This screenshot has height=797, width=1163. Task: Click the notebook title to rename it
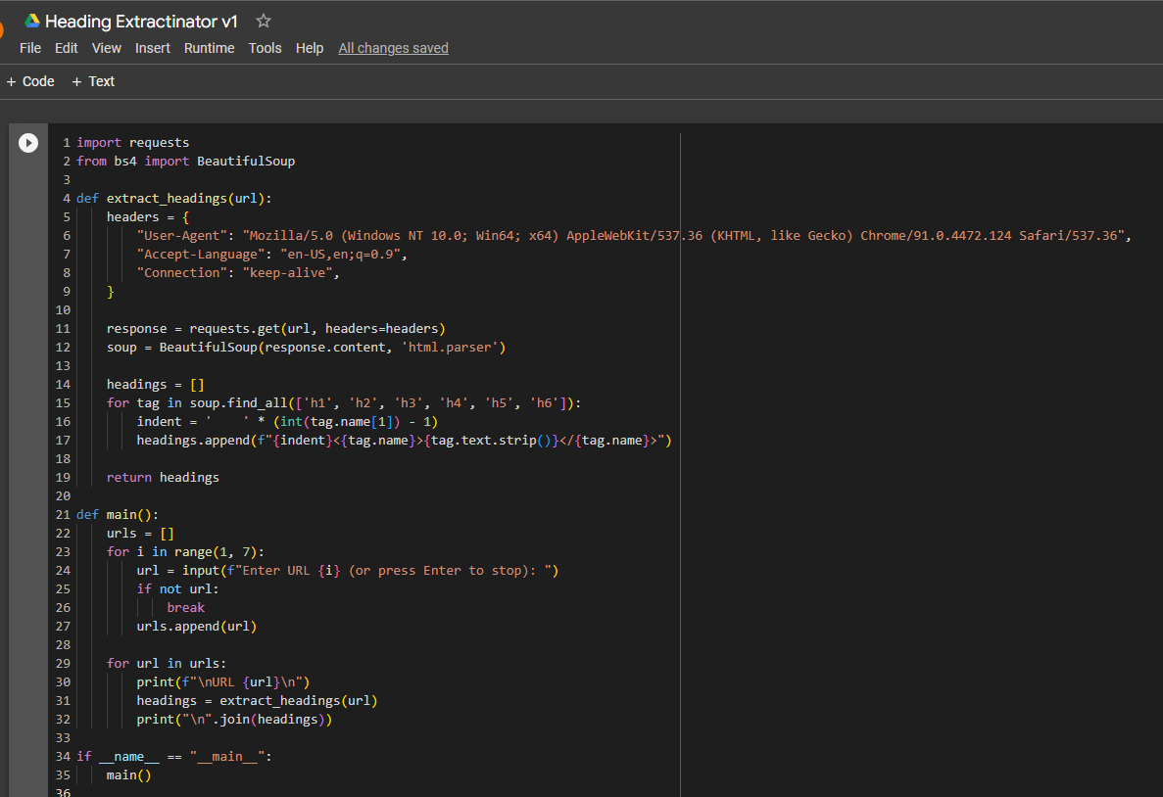point(141,22)
